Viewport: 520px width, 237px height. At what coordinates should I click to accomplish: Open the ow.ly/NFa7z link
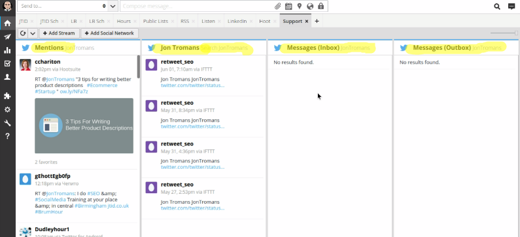[74, 91]
